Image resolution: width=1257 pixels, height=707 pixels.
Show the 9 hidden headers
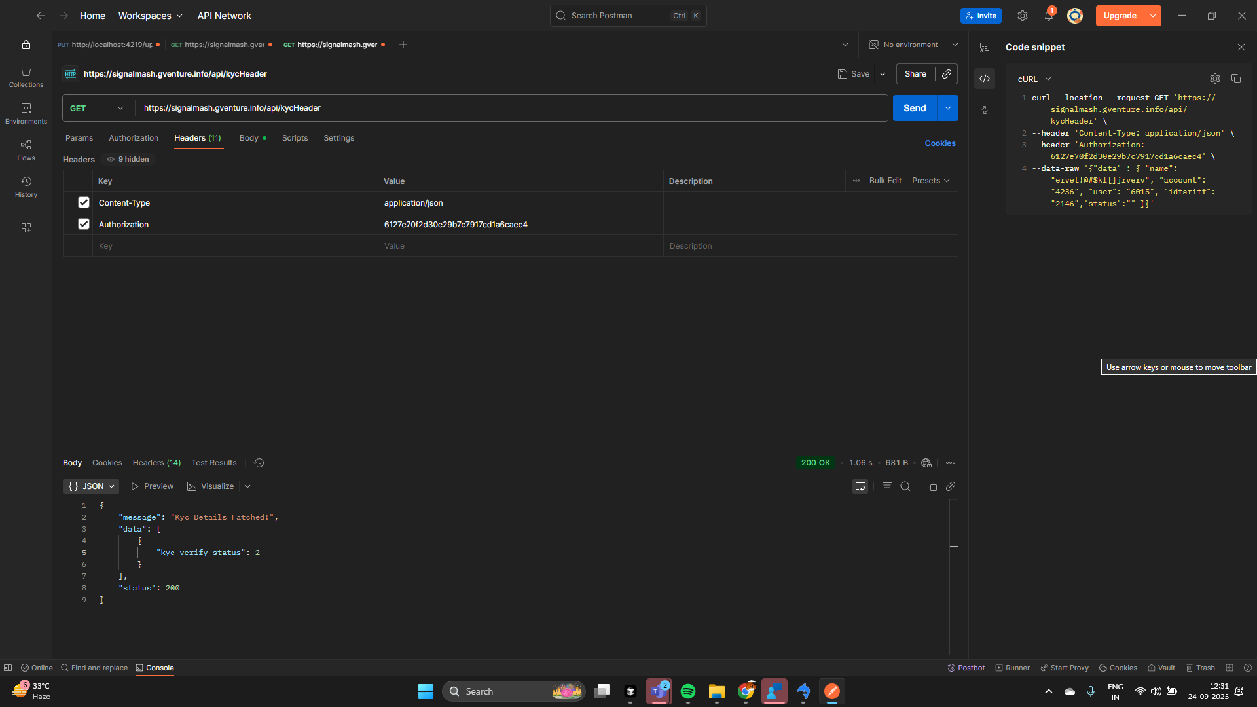point(128,159)
